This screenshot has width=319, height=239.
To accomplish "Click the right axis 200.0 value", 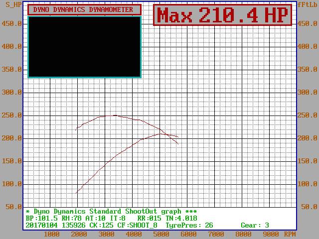I will coord(308,138).
